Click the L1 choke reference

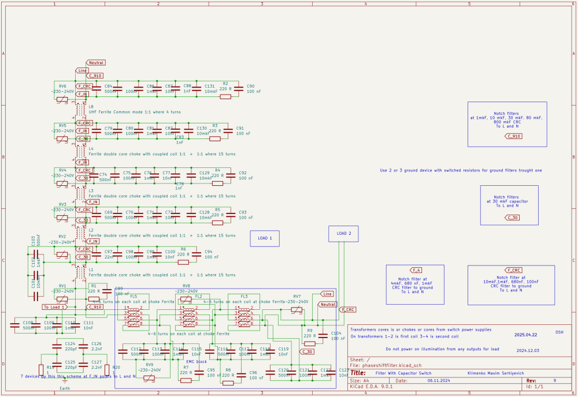tap(91, 269)
